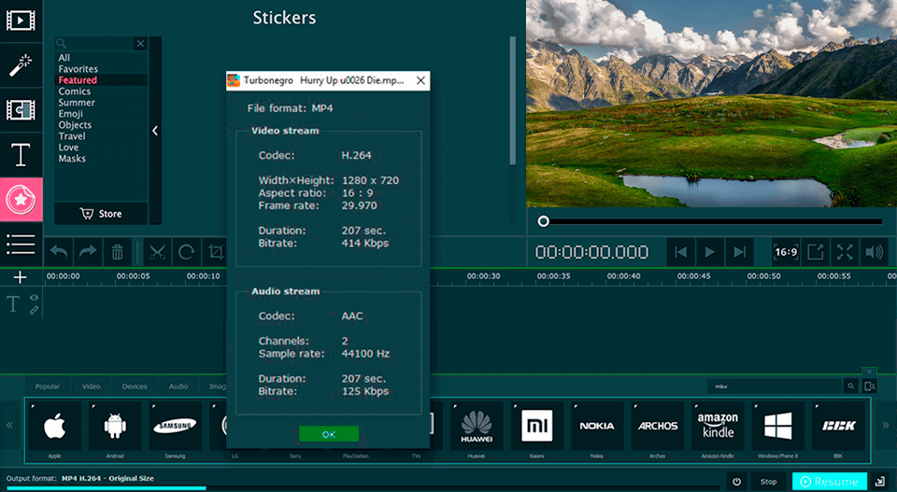Screen dimensions: 897x492
Task: Open the transitions panel icon
Action: pyautogui.click(x=21, y=110)
